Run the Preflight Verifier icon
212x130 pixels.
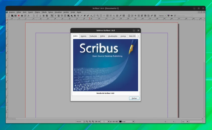tap(25, 16)
